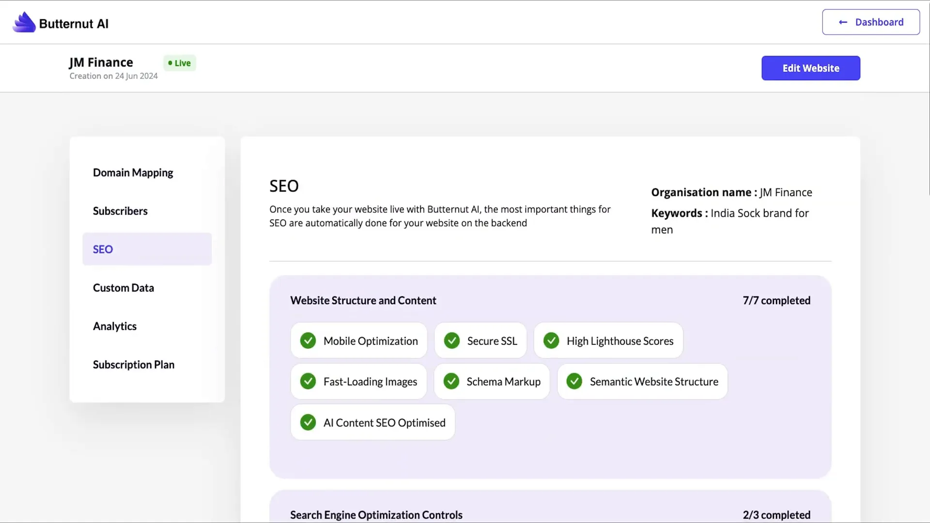This screenshot has width=930, height=523.
Task: Click the Semantic Website Structure label
Action: click(x=654, y=382)
